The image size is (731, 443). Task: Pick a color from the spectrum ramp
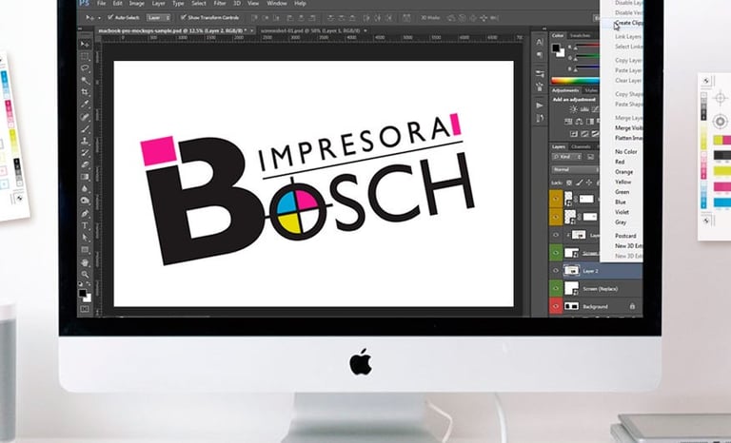pyautogui.click(x=575, y=80)
